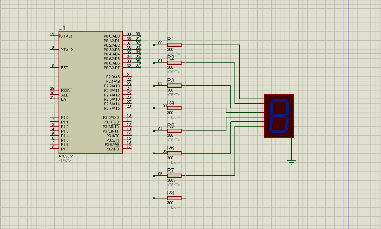
Task: Click the <TEXT> placeholder under R5
Action: click(x=174, y=140)
